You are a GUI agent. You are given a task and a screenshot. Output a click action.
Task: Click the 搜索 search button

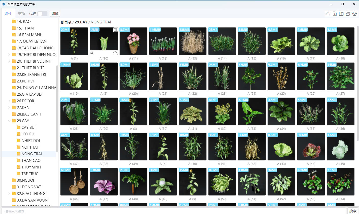(x=353, y=211)
